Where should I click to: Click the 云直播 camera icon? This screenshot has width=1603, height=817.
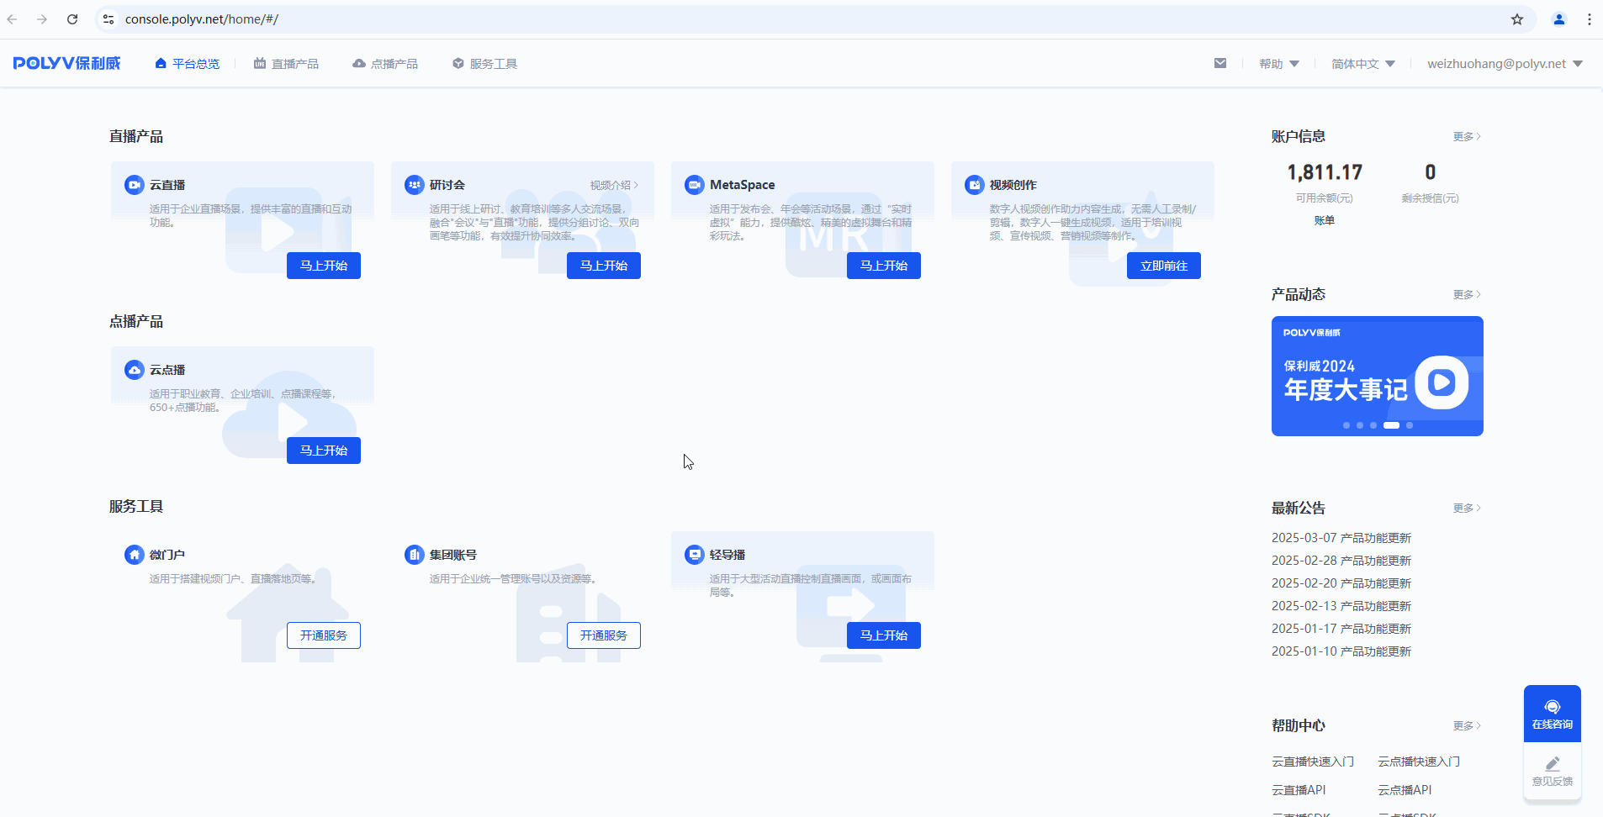pos(134,185)
